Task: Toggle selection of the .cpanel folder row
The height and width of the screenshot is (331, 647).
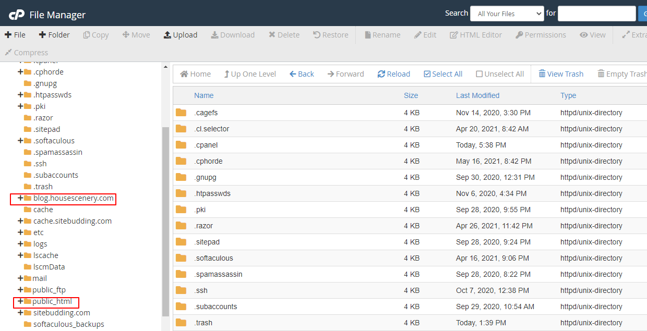Action: (x=206, y=144)
